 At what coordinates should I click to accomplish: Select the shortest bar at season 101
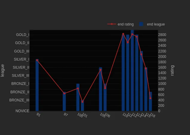click(82, 106)
